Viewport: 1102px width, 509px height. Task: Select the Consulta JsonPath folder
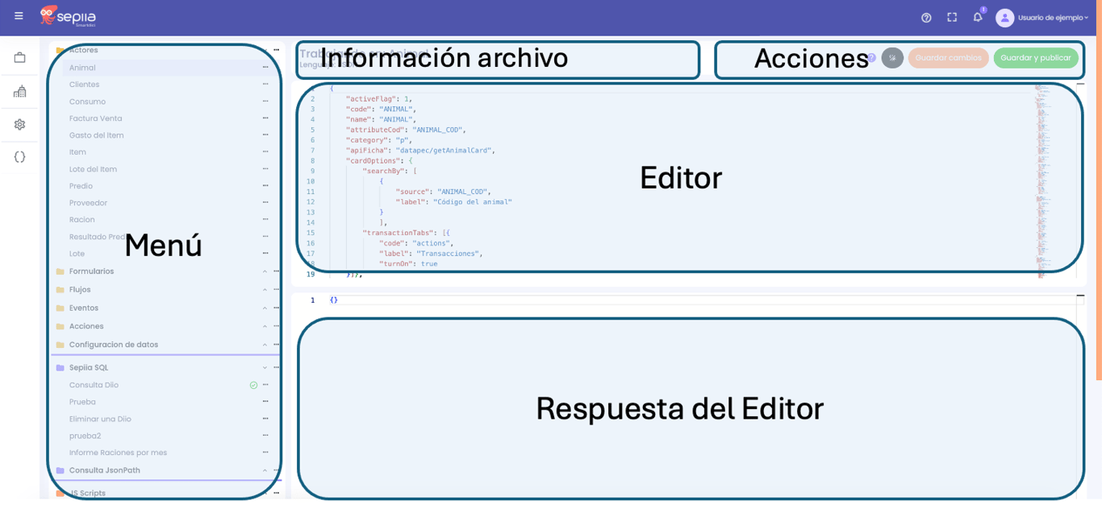tap(105, 470)
